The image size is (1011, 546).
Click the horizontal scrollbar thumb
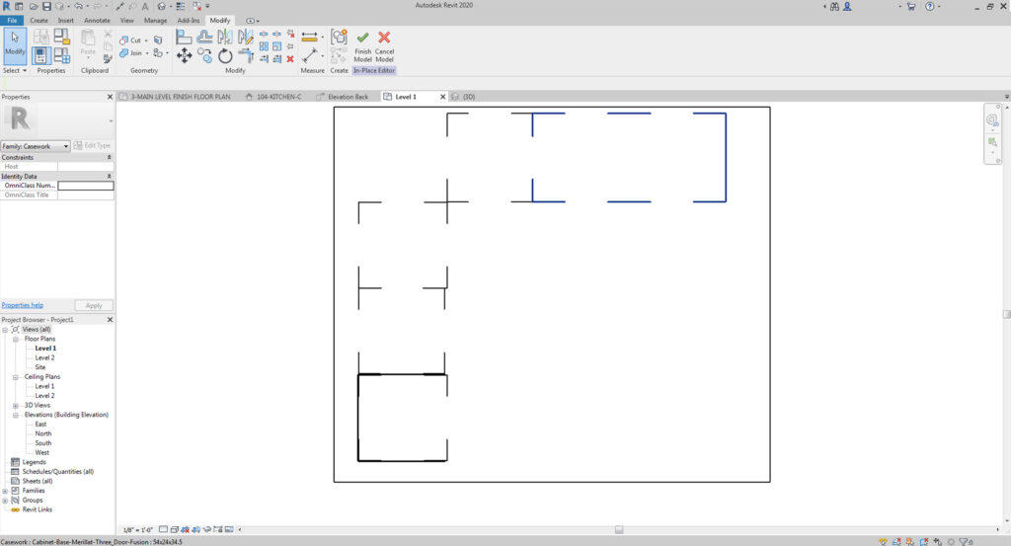[x=619, y=530]
